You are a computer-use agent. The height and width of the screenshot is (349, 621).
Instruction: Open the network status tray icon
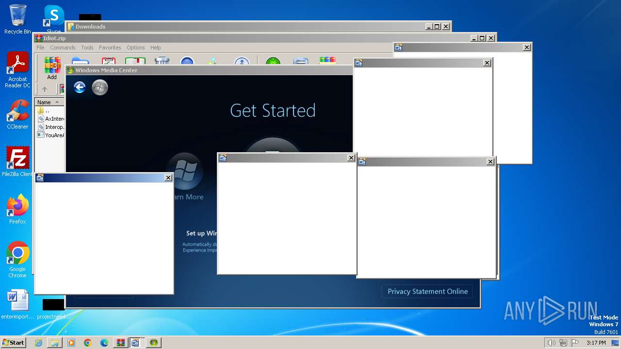pos(563,343)
